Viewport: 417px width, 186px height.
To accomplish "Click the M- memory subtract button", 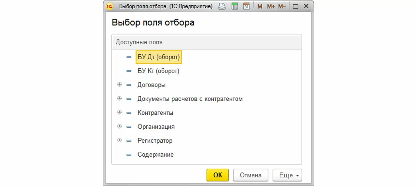I will pyautogui.click(x=282, y=6).
